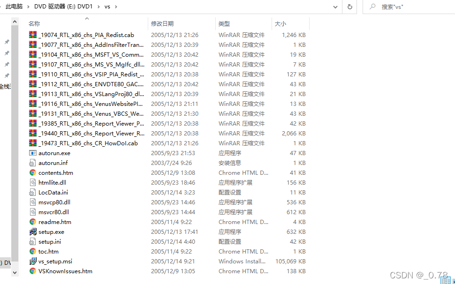Click the _19113 VSLangProj80 file's archive icon
Screen dimensions: 455x284
pyautogui.click(x=33, y=94)
